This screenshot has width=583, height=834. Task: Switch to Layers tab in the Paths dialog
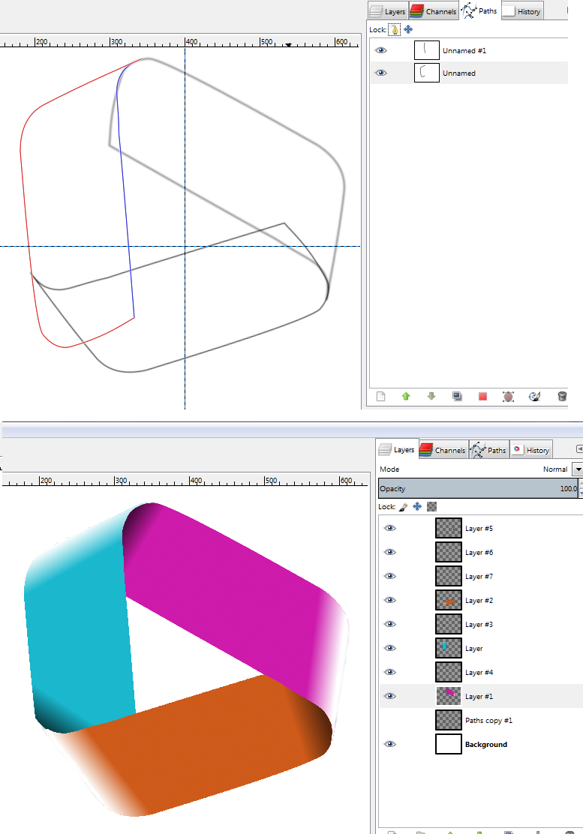pos(388,11)
